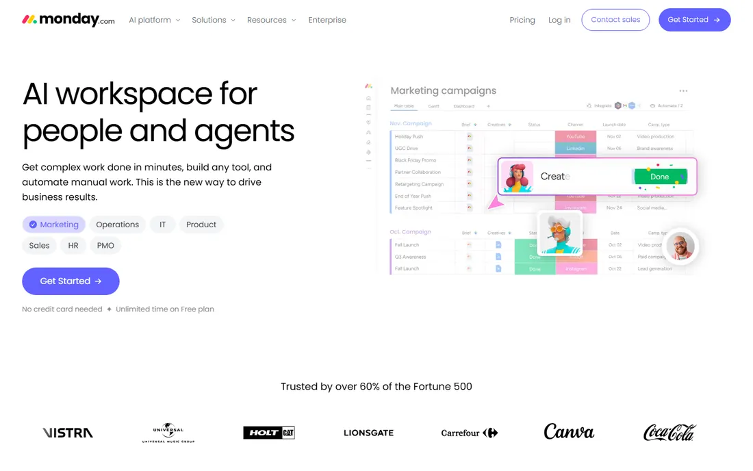The image size is (753, 471).
Task: Click the Coca-Cola logo
Action: pos(669,432)
